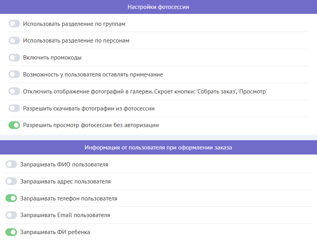The image size is (317, 241).
Task: Enable the 'Использовать разделение по группам' toggle switch
Action: [14, 24]
